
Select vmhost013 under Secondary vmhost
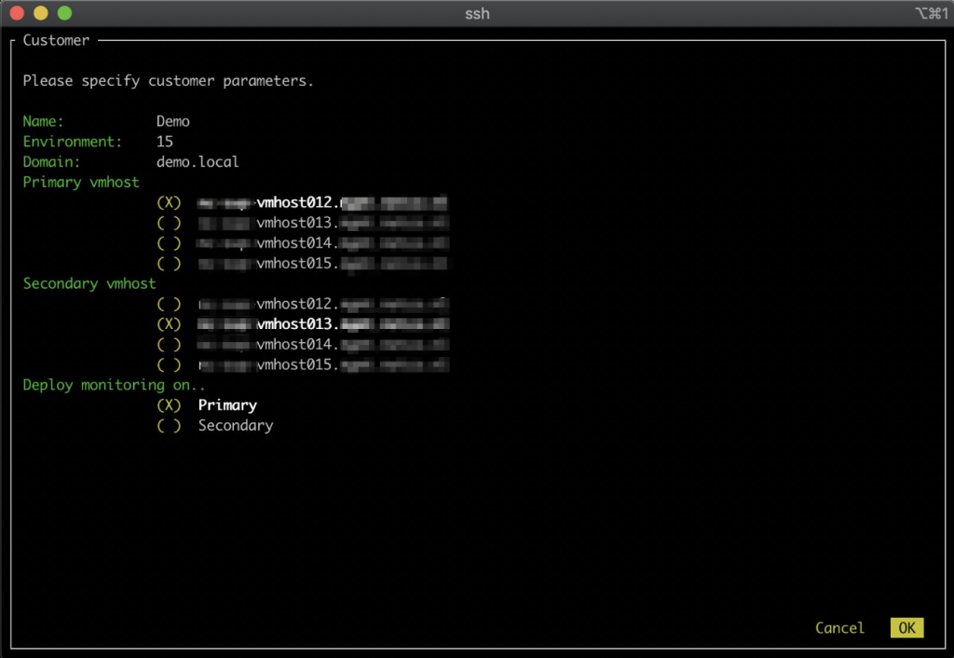click(169, 323)
